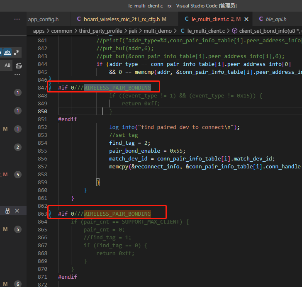The width and height of the screenshot is (302, 287).
Task: Select the le_multi_client.c tab
Action: coord(210,19)
